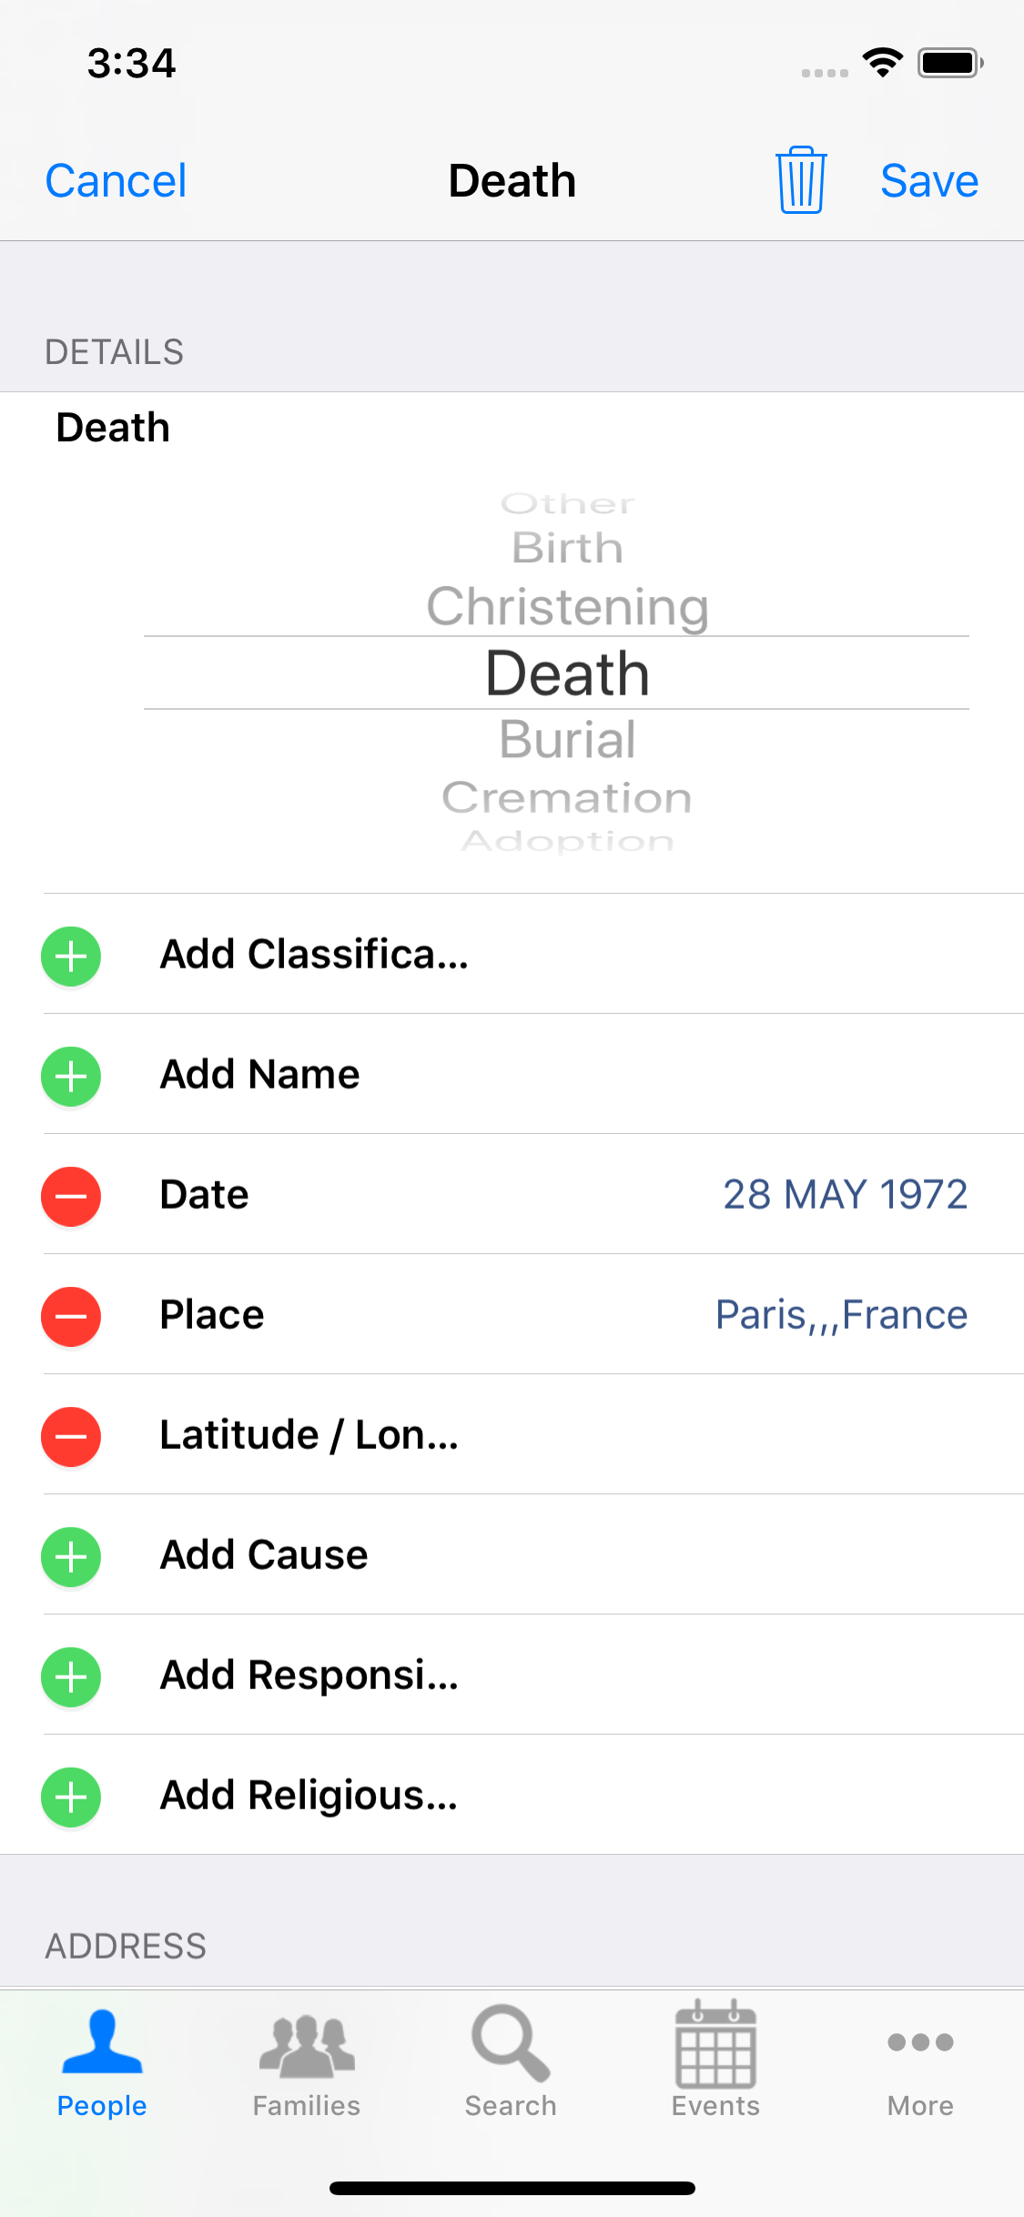Select Birth in the event picker
1024x2217 pixels.
pyautogui.click(x=567, y=548)
